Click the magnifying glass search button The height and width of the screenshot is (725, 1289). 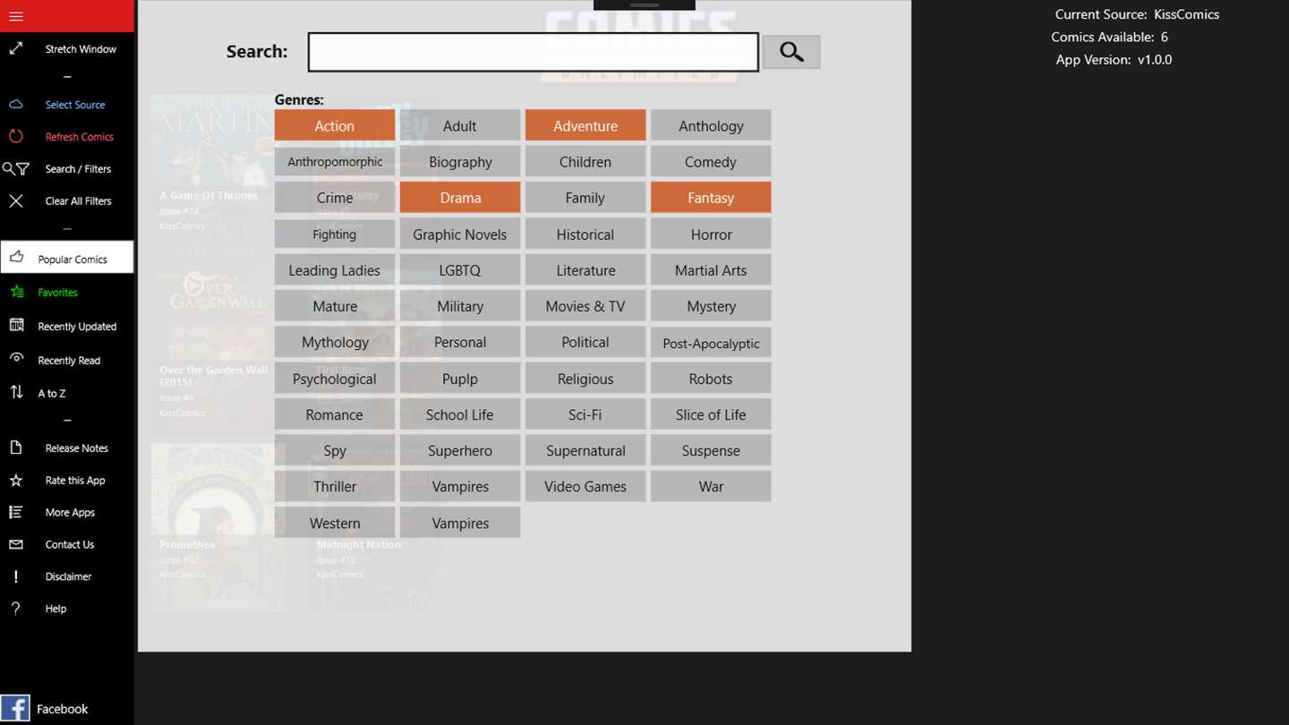(791, 52)
